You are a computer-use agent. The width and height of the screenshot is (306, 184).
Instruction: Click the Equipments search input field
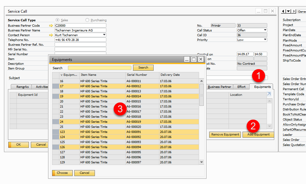click(100, 68)
